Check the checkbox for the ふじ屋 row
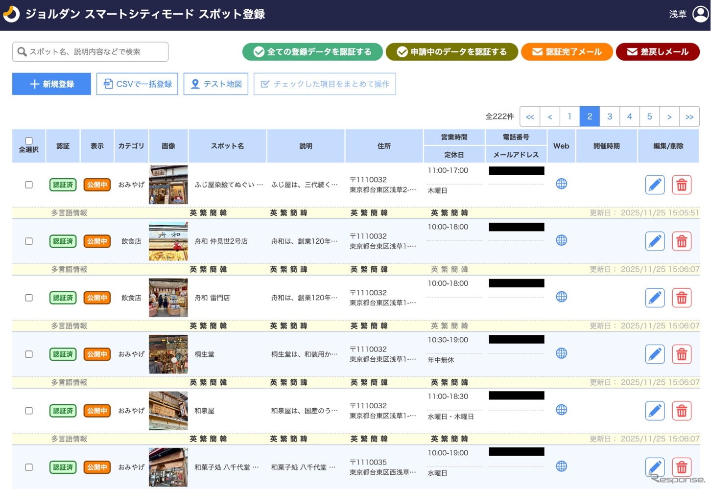The height and width of the screenshot is (489, 711). 28,185
